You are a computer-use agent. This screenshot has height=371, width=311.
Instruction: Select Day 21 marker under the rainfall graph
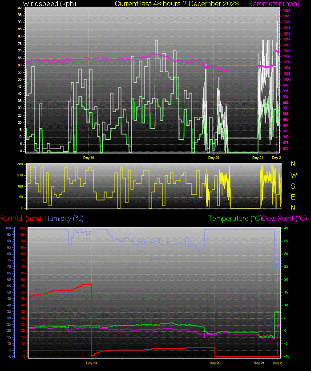(x=259, y=363)
